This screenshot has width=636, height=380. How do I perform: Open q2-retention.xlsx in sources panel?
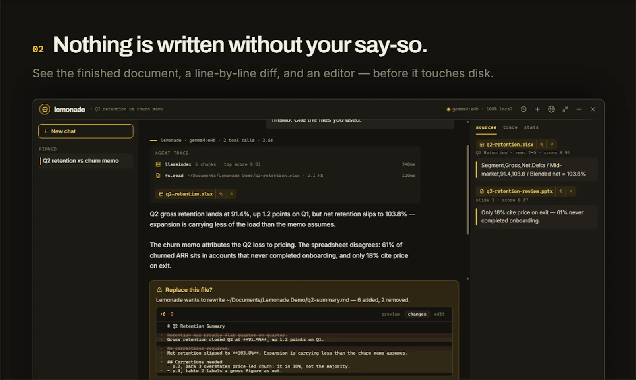tap(506, 145)
